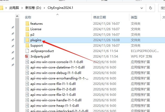
Task: Click the navigation pane vertical scrollbar track
Action: click(x=17, y=65)
